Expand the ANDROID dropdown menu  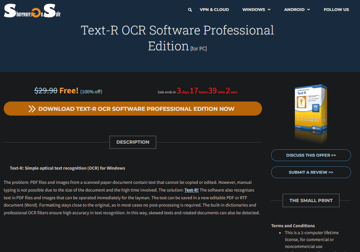click(x=297, y=10)
